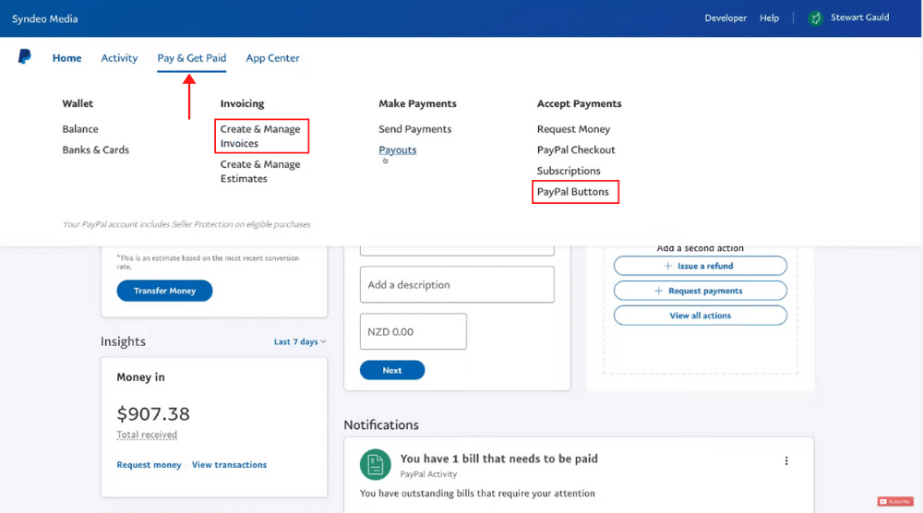923x513 pixels.
Task: Open the Payouts link
Action: point(397,149)
